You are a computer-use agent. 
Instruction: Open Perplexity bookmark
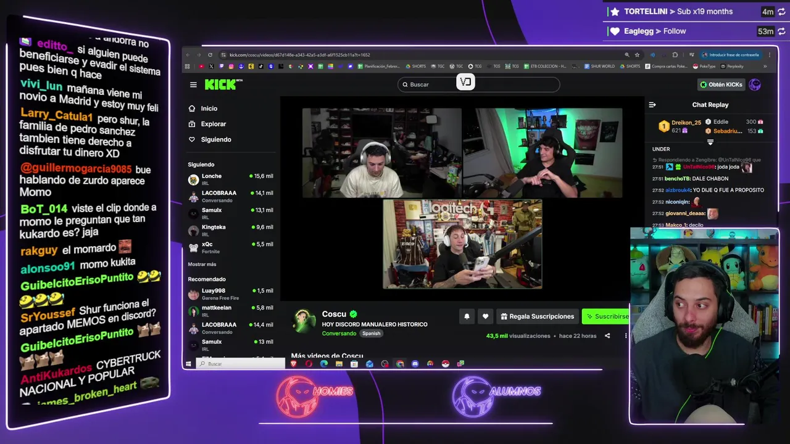[731, 67]
